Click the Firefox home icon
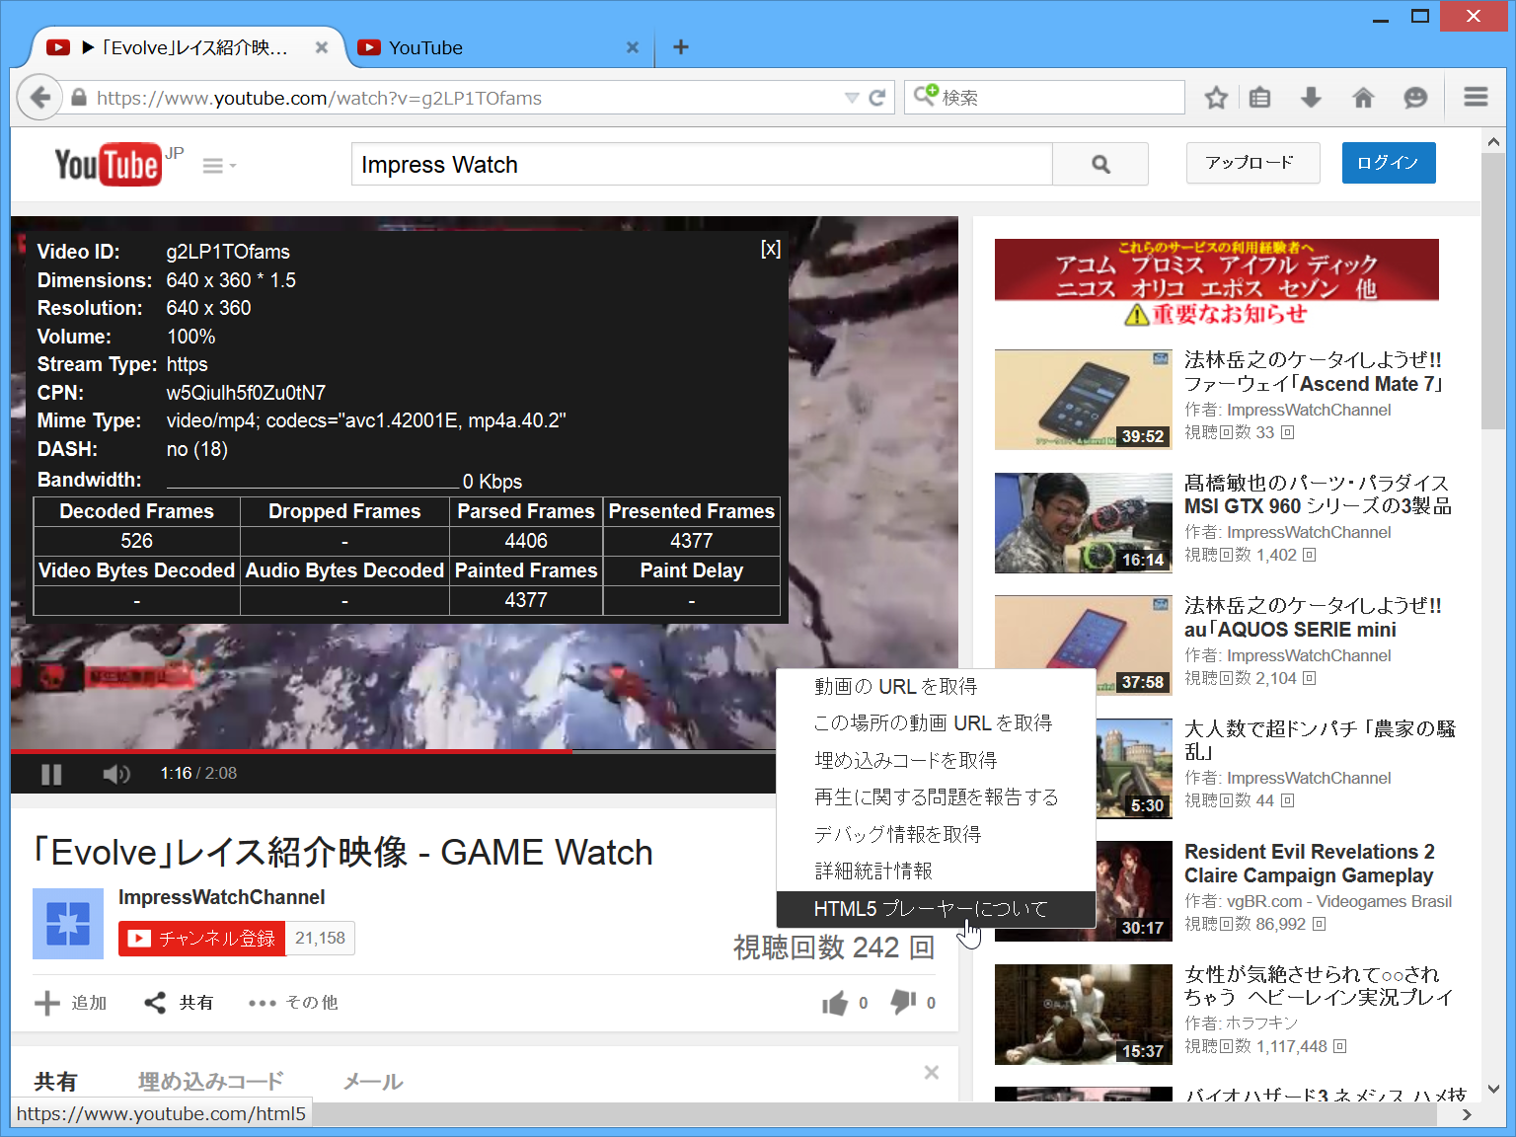This screenshot has width=1516, height=1137. point(1363,97)
